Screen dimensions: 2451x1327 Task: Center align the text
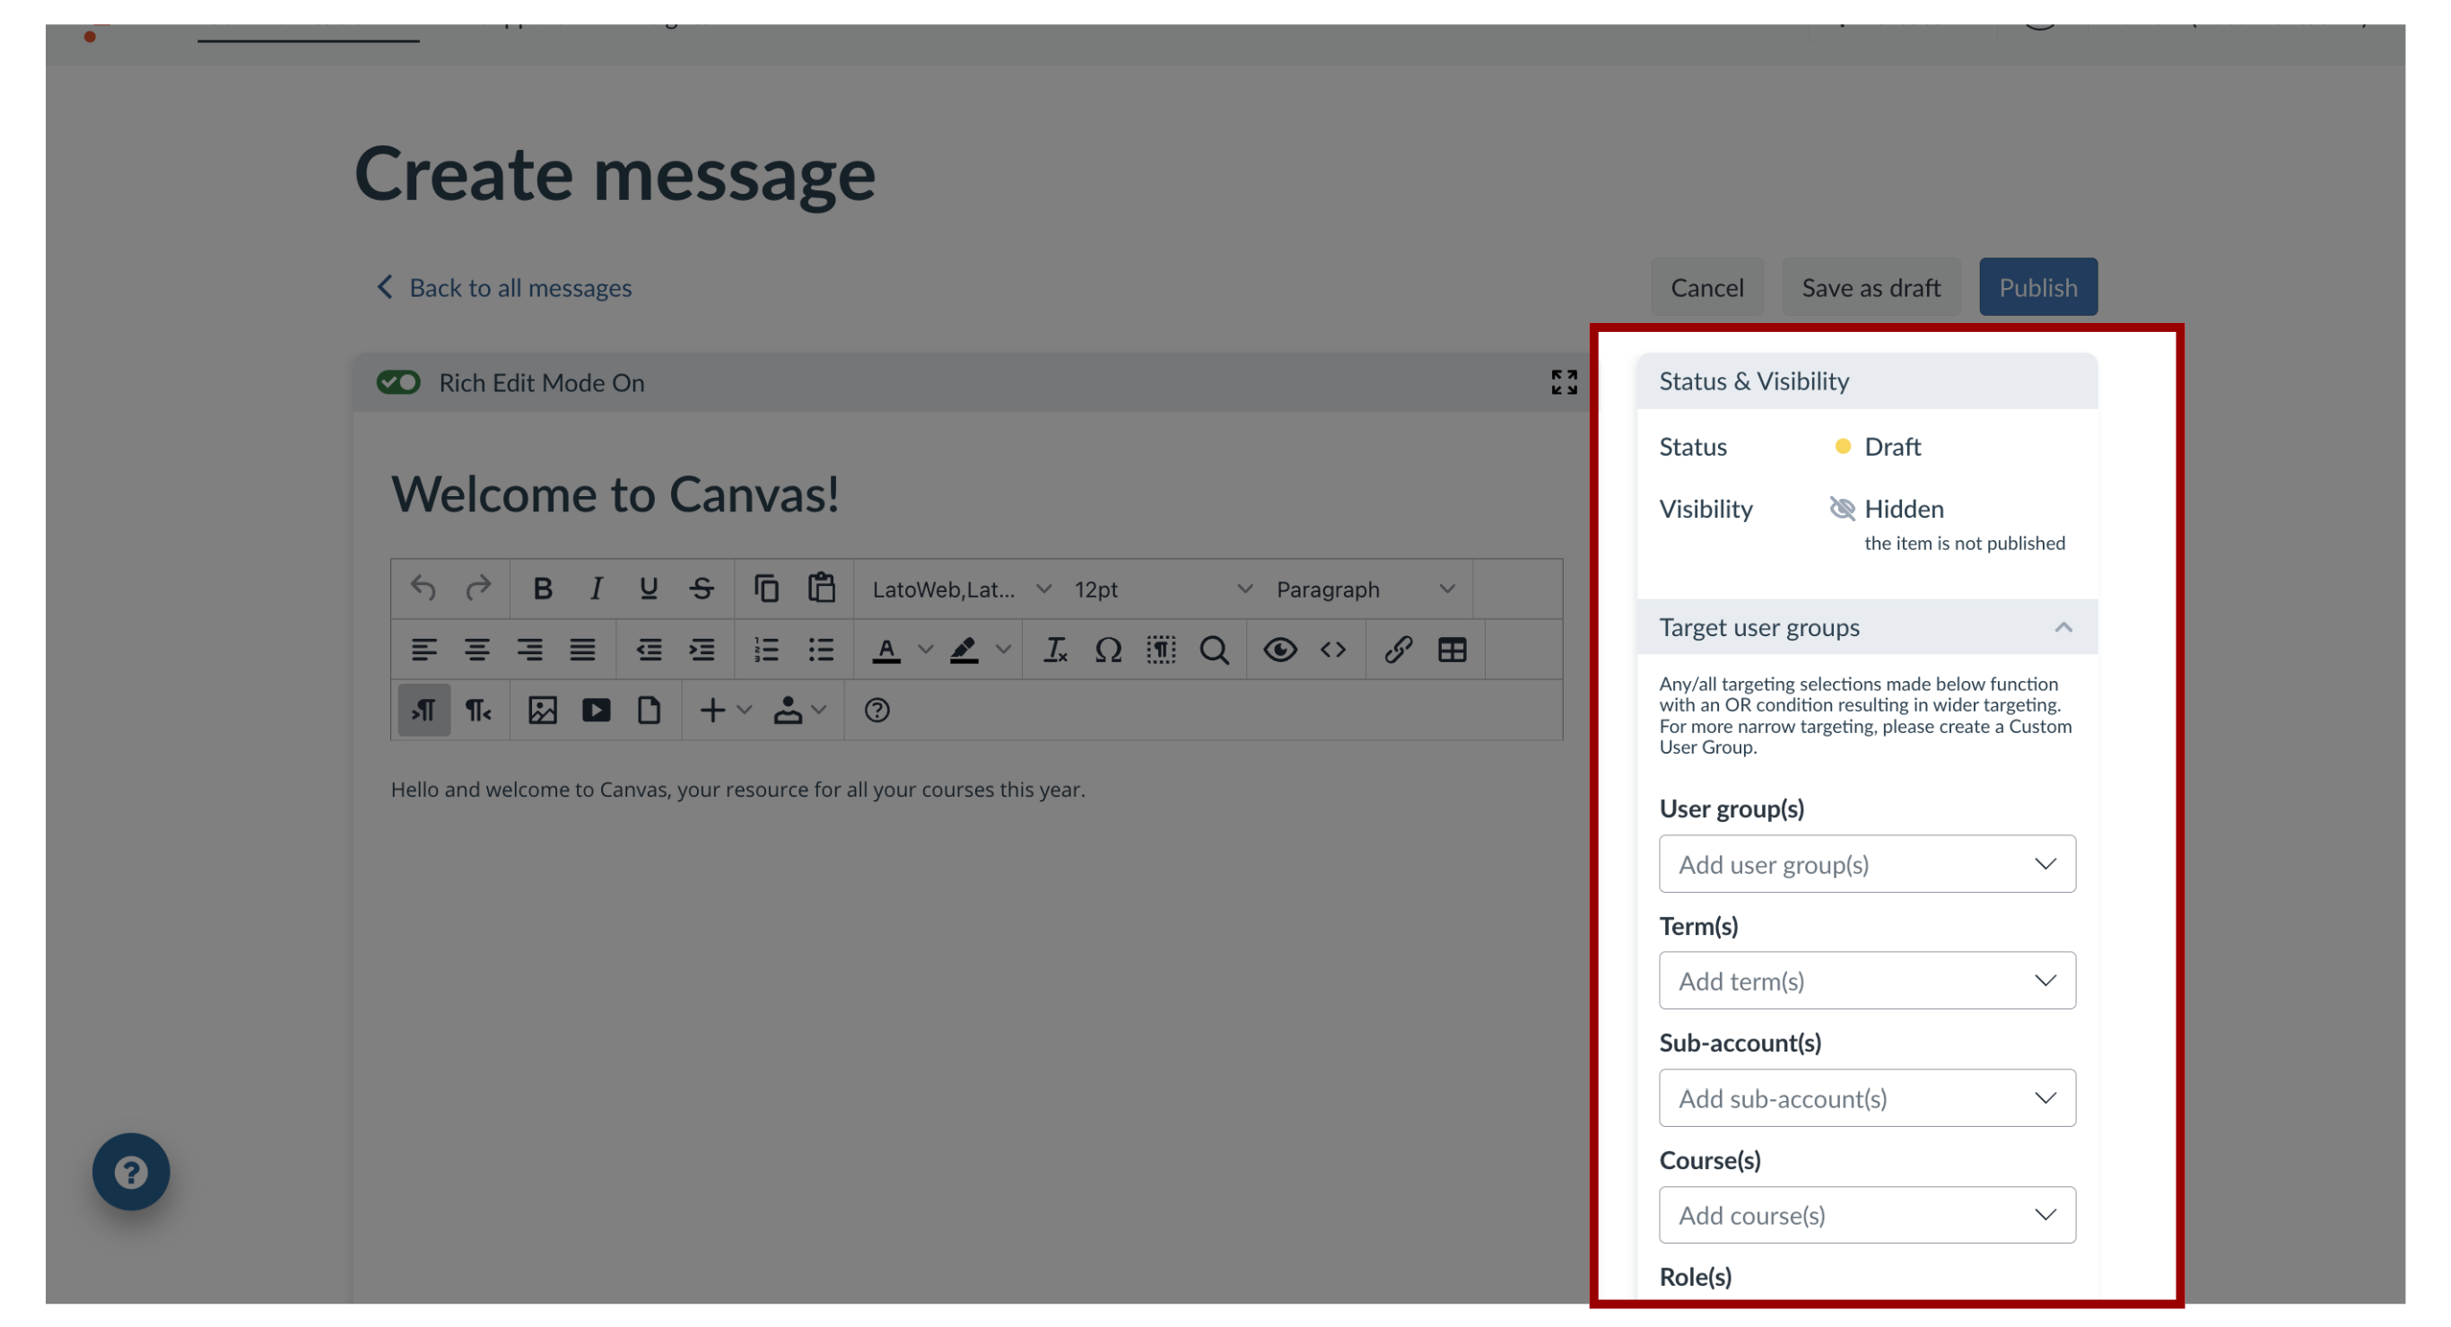(476, 650)
